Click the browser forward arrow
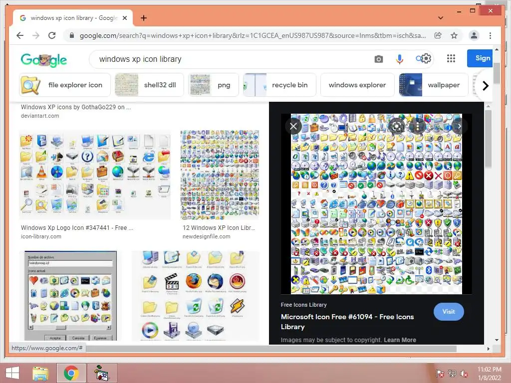 click(36, 35)
